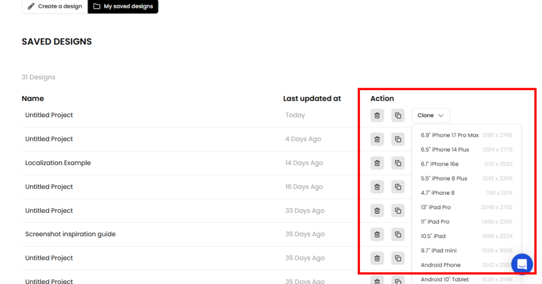Choose 6.5" iPhone 14 Plus size
Viewport: 542px width, 284px height.
(466, 149)
